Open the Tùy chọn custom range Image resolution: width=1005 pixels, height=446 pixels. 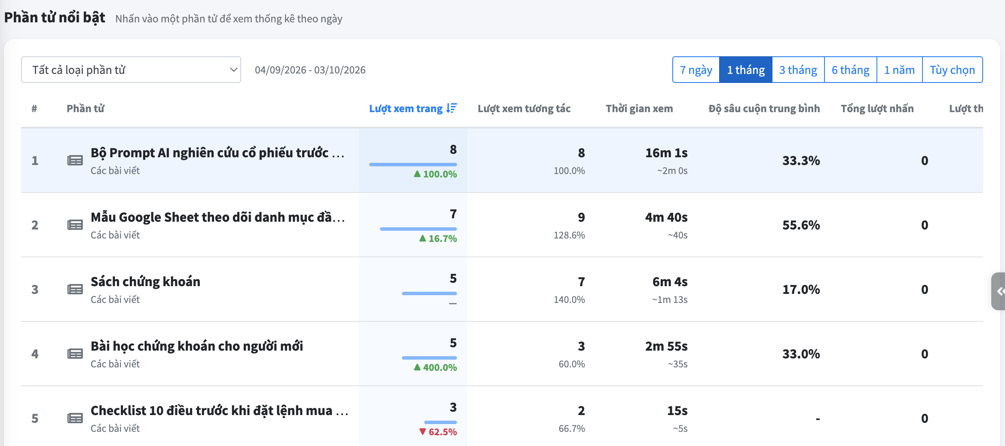(953, 70)
